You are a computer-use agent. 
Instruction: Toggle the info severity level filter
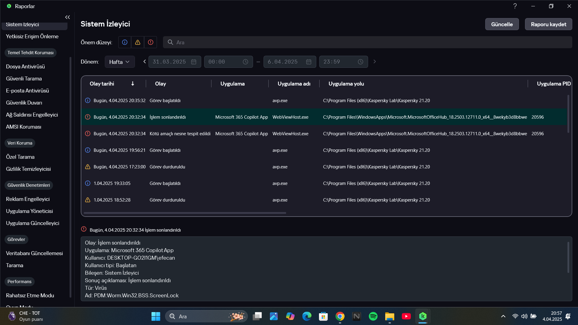coord(125,42)
